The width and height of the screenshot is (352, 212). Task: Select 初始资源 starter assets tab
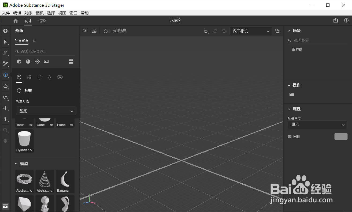tap(22, 40)
